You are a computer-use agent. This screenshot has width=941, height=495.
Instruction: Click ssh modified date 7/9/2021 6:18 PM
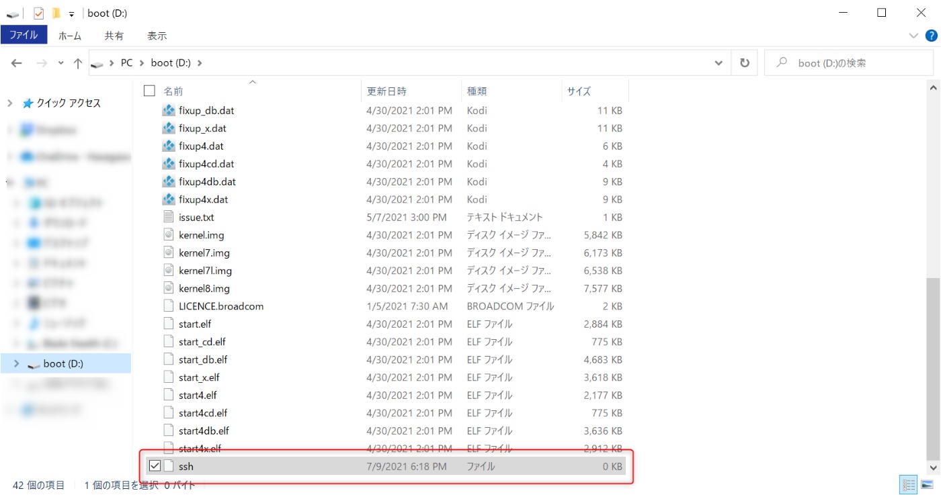(x=406, y=466)
